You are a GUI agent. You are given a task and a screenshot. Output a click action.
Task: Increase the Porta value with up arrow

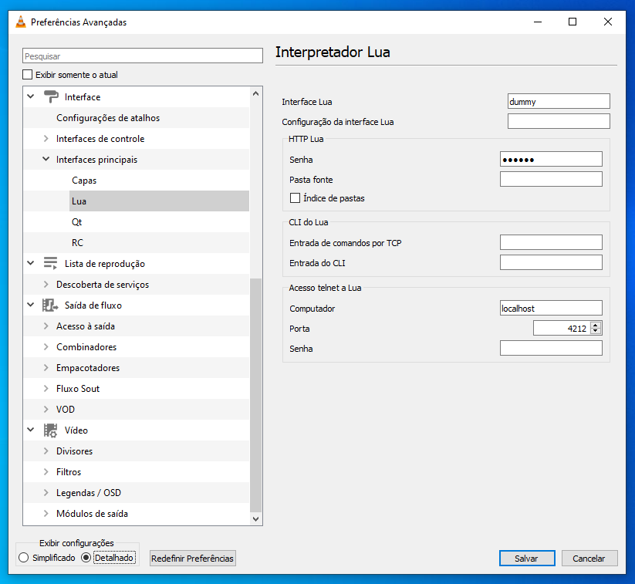click(596, 325)
